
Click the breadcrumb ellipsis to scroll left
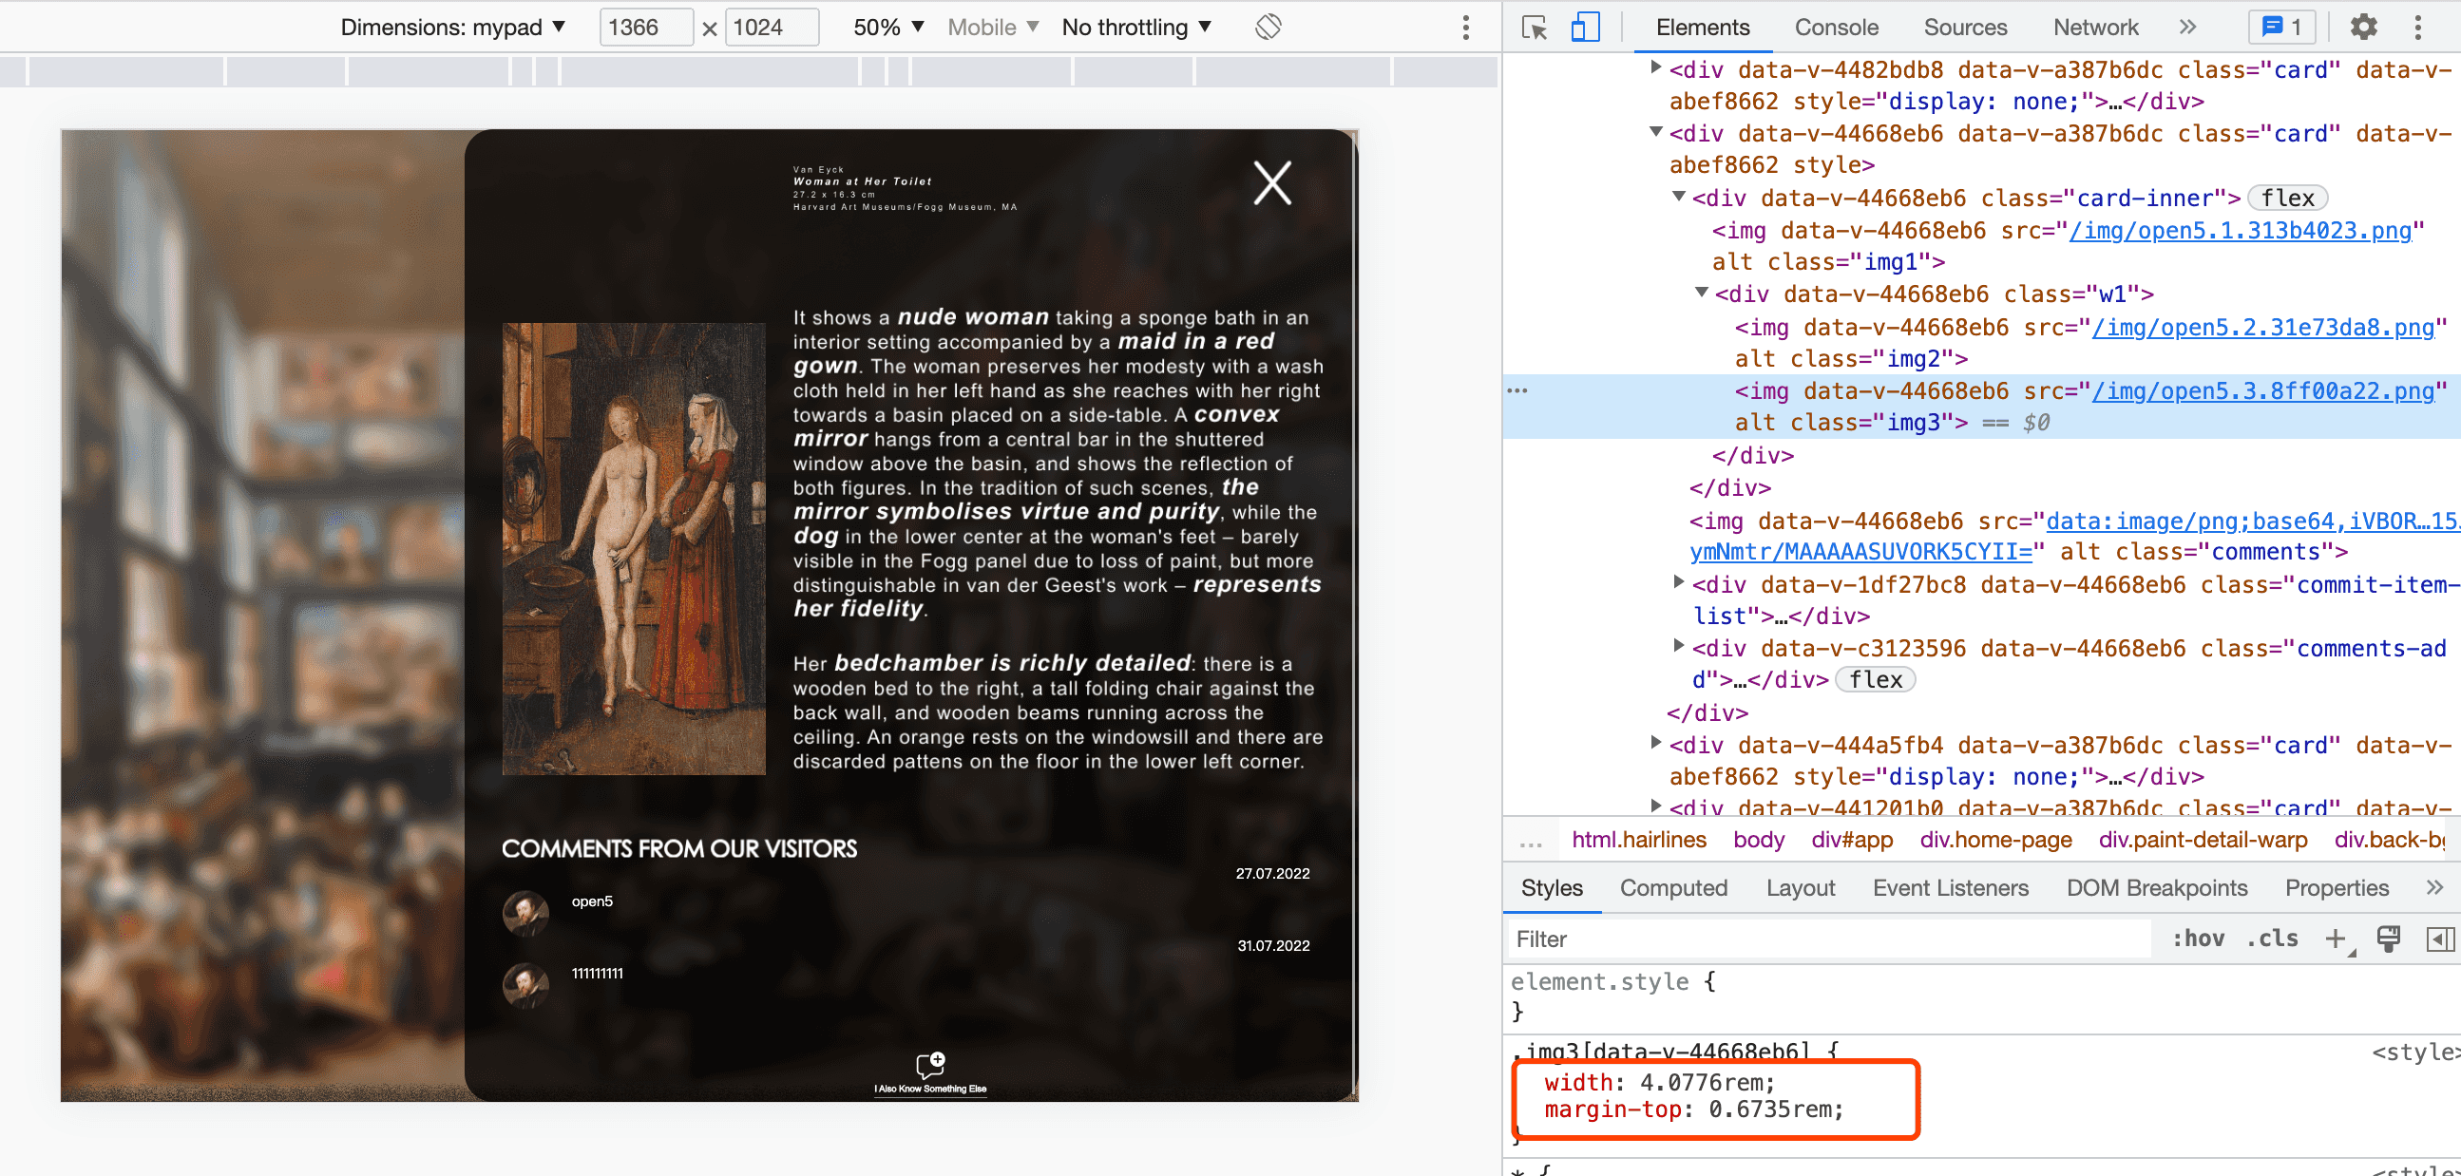click(1531, 842)
